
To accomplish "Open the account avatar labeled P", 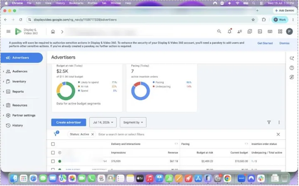I will click(x=289, y=31).
